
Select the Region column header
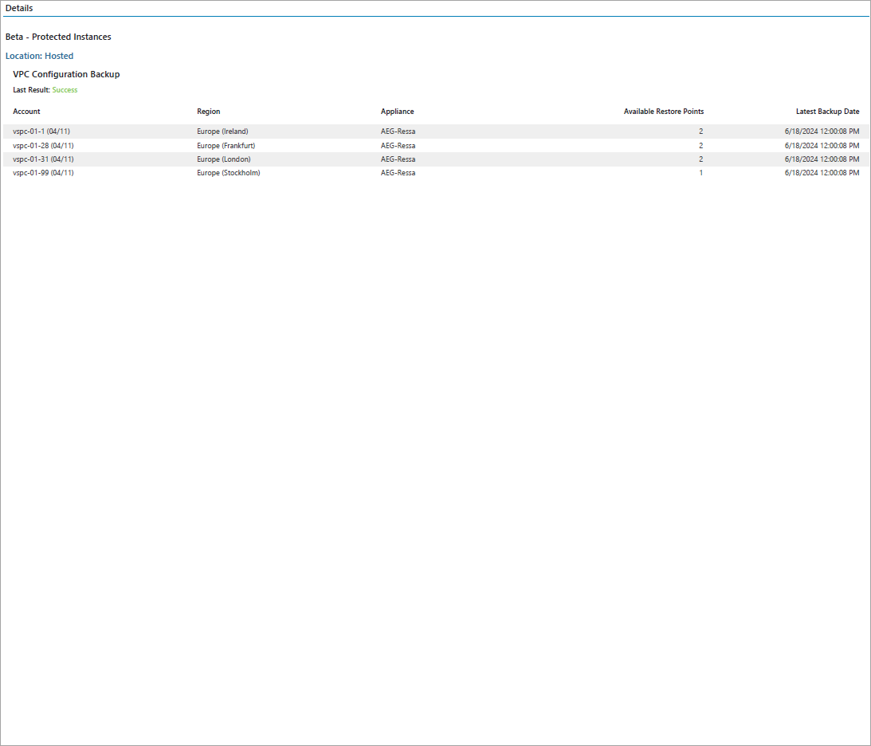[208, 112]
